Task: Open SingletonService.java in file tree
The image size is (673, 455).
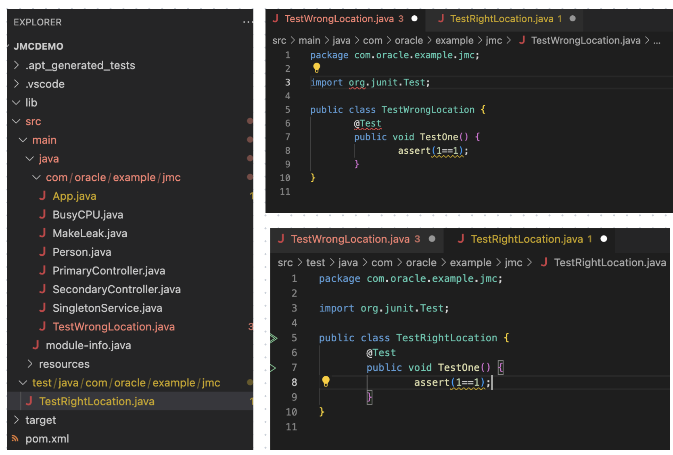Action: (107, 308)
